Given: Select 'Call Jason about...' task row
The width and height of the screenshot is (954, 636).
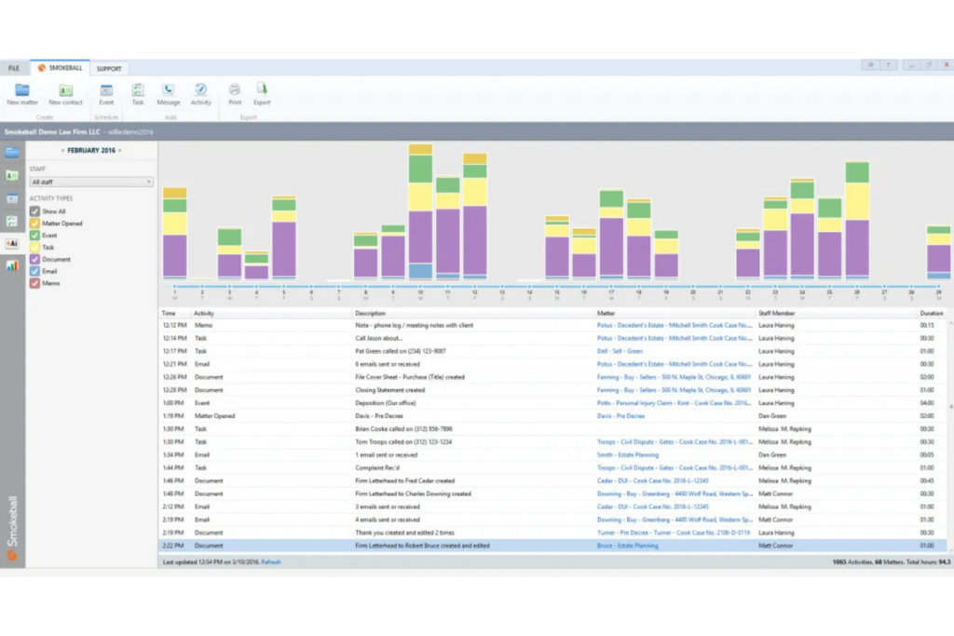Looking at the screenshot, I should (552, 338).
